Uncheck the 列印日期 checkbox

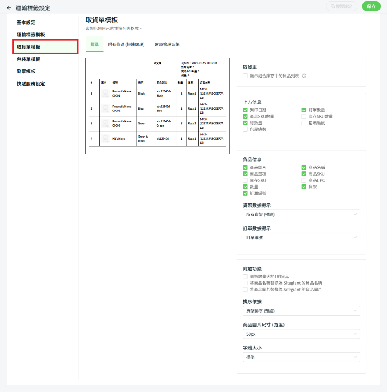245,110
